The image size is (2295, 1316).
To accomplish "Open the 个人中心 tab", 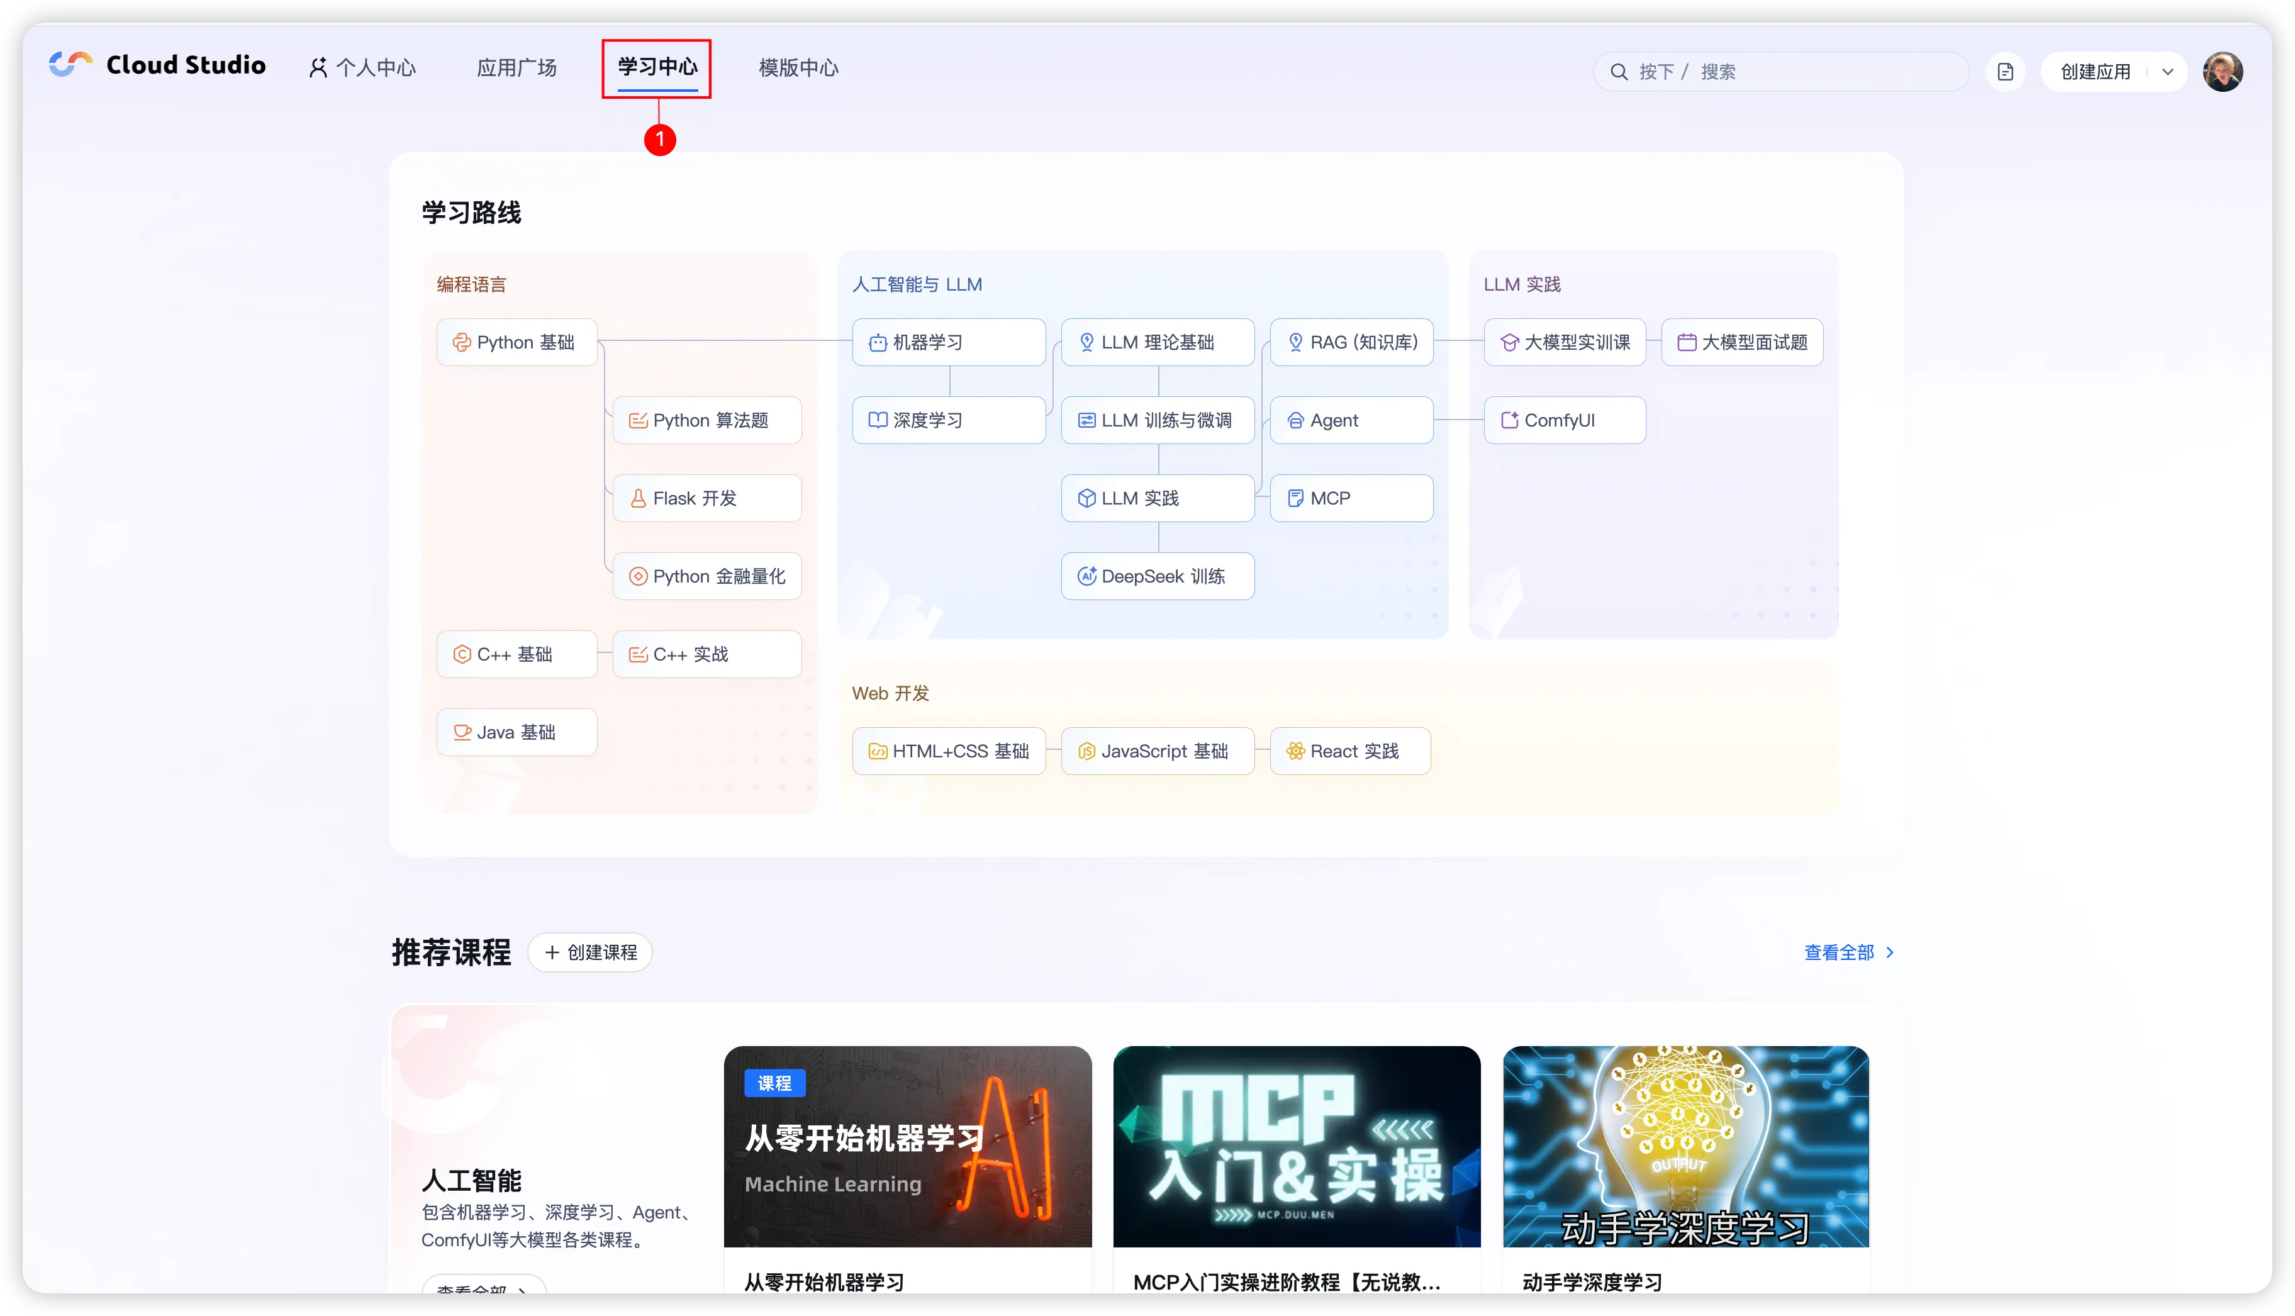I will point(362,68).
